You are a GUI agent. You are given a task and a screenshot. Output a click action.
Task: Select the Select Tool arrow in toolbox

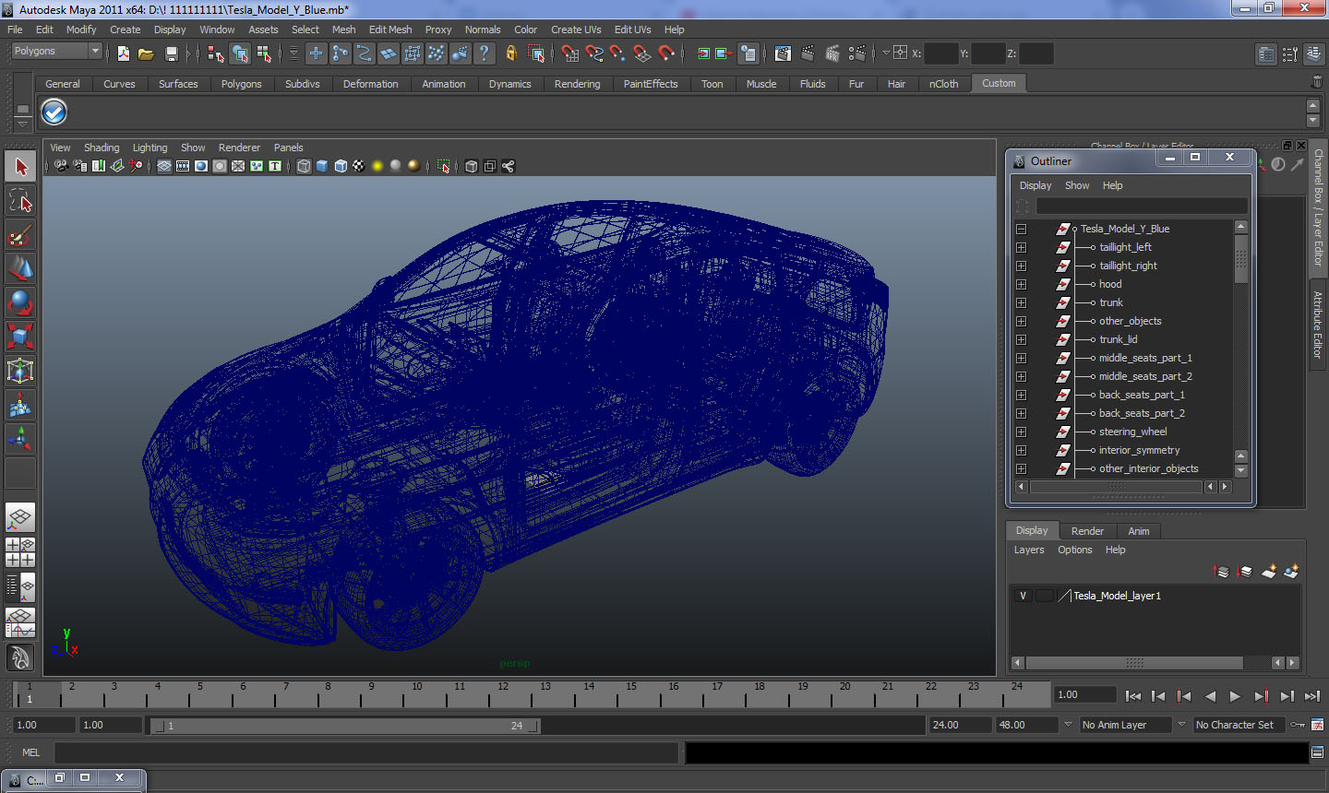(20, 167)
